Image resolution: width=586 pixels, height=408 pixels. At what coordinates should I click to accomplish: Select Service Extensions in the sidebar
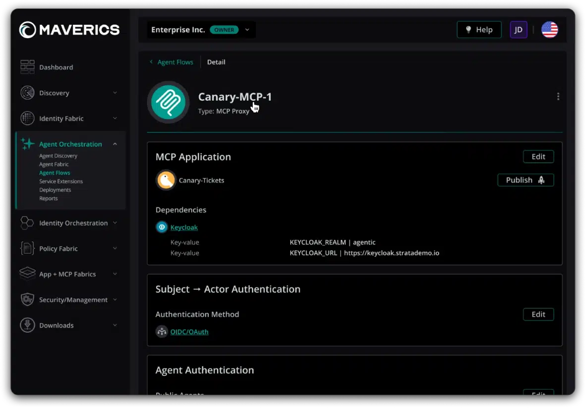coord(60,181)
